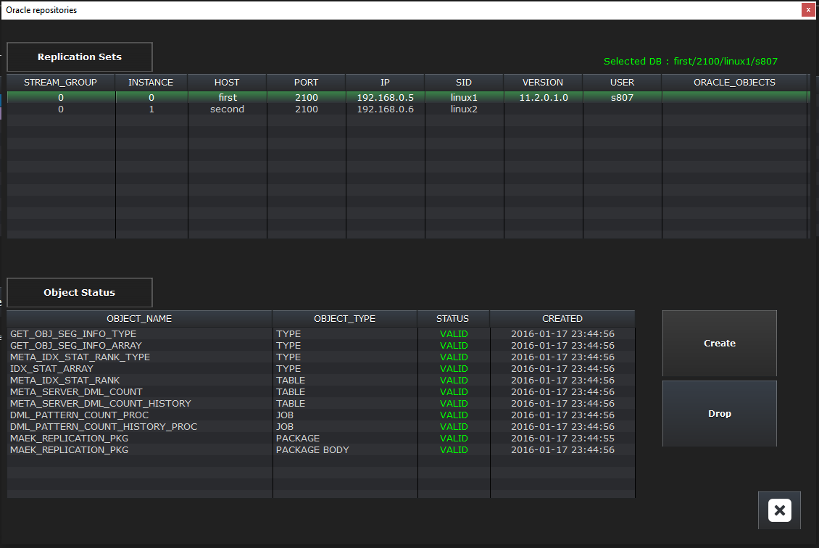Screen dimensions: 819x548
Task: Select the GET_OBJ_SEG_INFO_TYPE row
Action: click(320, 334)
